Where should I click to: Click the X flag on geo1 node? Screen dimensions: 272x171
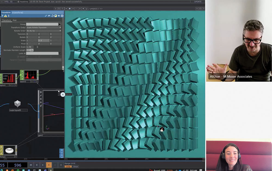point(41,99)
